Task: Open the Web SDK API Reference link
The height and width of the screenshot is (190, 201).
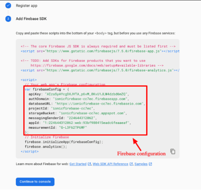Action: tap(111, 164)
